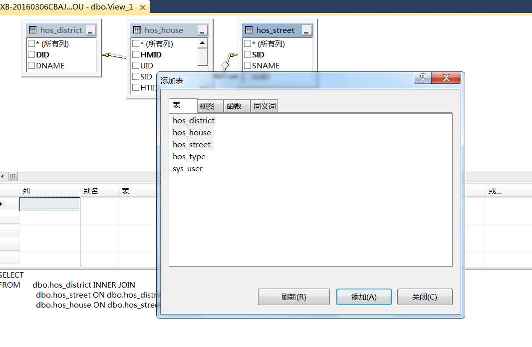532x347 pixels.
Task: Collapse the hos_street table box
Action: click(306, 30)
